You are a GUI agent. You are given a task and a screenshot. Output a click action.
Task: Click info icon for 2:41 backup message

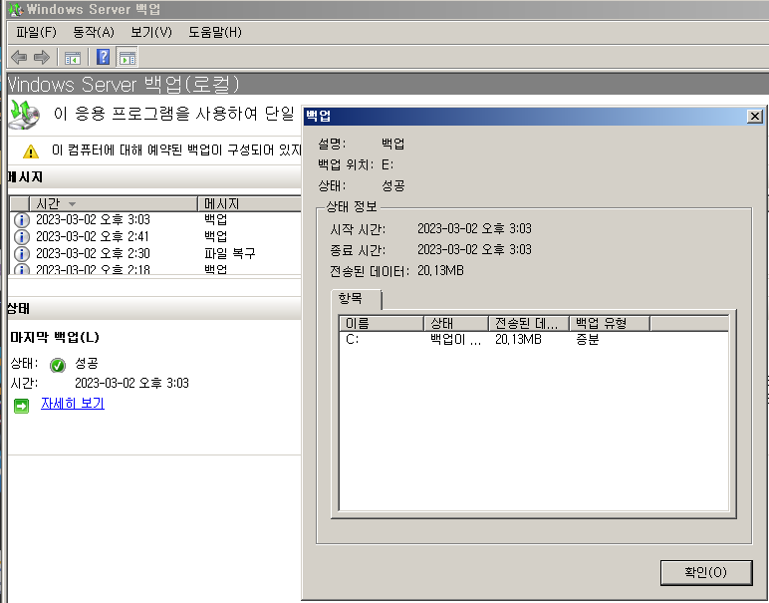click(22, 237)
